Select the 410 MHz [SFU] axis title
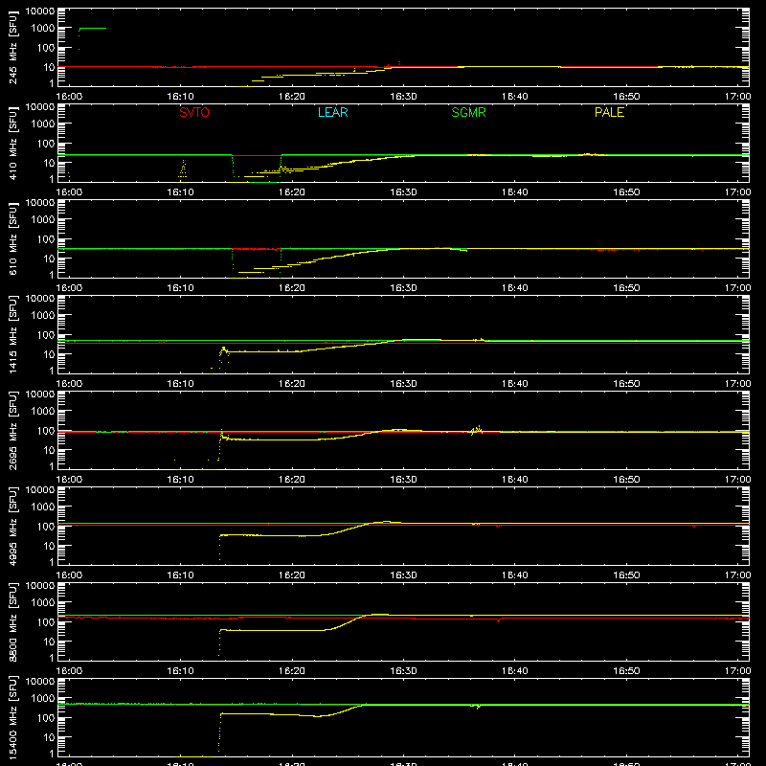The image size is (766, 766). pos(13,143)
